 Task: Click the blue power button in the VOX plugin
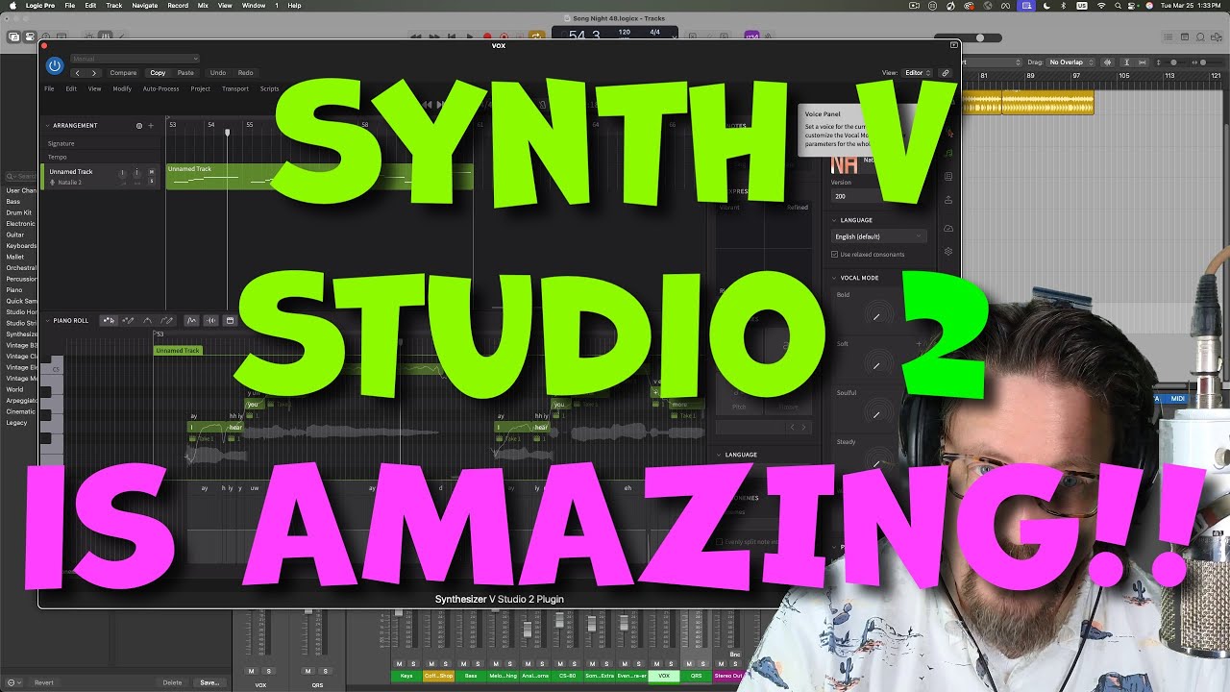55,65
